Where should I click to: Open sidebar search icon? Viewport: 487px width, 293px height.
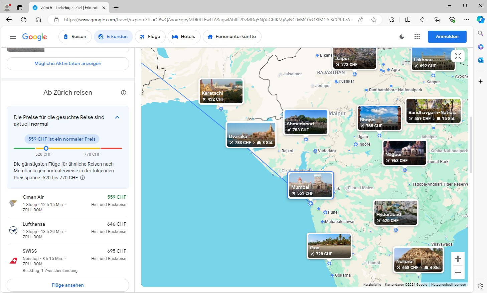480,33
